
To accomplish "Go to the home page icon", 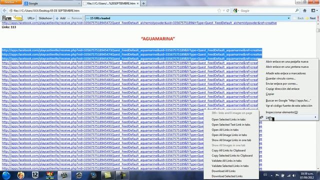I will tap(304, 10).
